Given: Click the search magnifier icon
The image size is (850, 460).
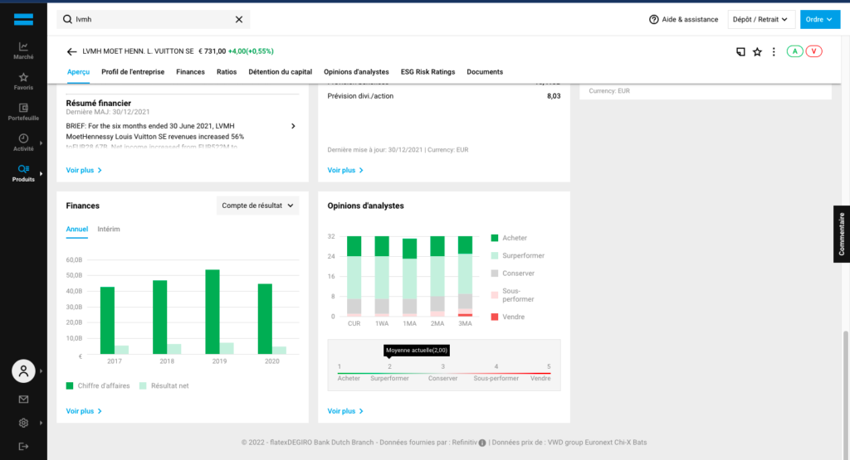Looking at the screenshot, I should (67, 20).
